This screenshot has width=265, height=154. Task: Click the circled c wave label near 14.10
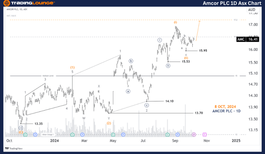[147, 104]
